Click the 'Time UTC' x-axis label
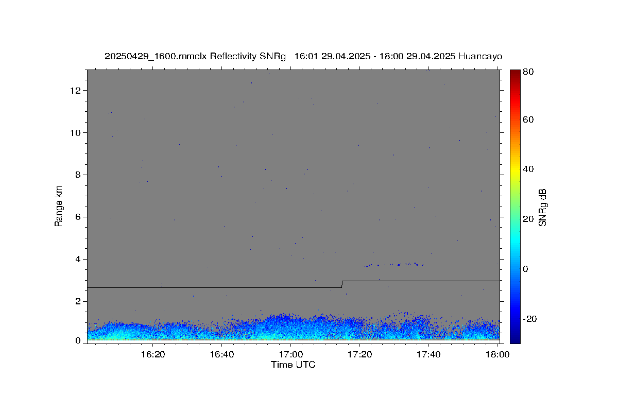 point(293,365)
